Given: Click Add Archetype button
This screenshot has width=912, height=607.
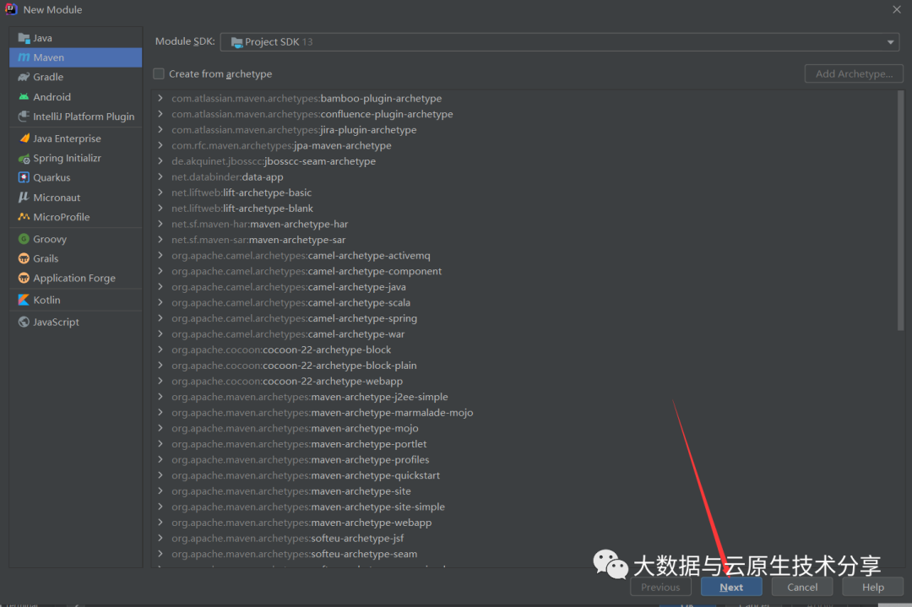Looking at the screenshot, I should point(854,73).
